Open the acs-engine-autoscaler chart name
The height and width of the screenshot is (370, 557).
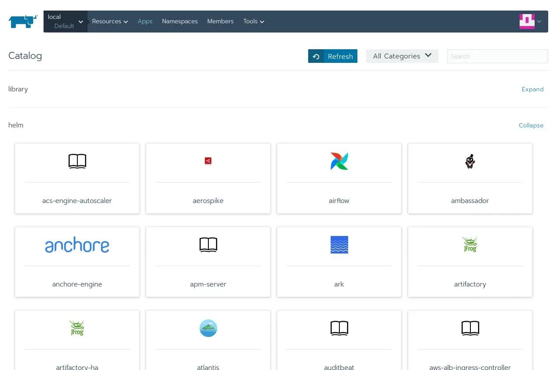coord(77,200)
